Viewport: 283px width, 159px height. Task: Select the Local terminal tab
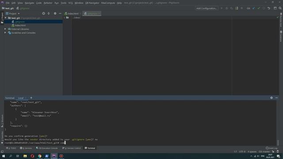pyautogui.click(x=21, y=98)
